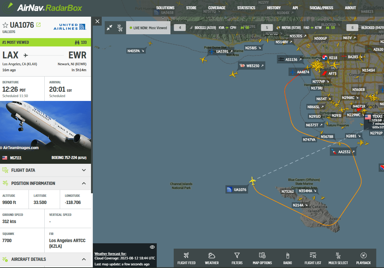Collapse the Position Information section

tap(46, 183)
